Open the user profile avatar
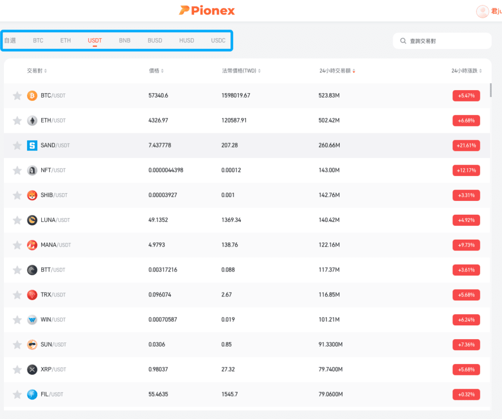 pyautogui.click(x=482, y=12)
